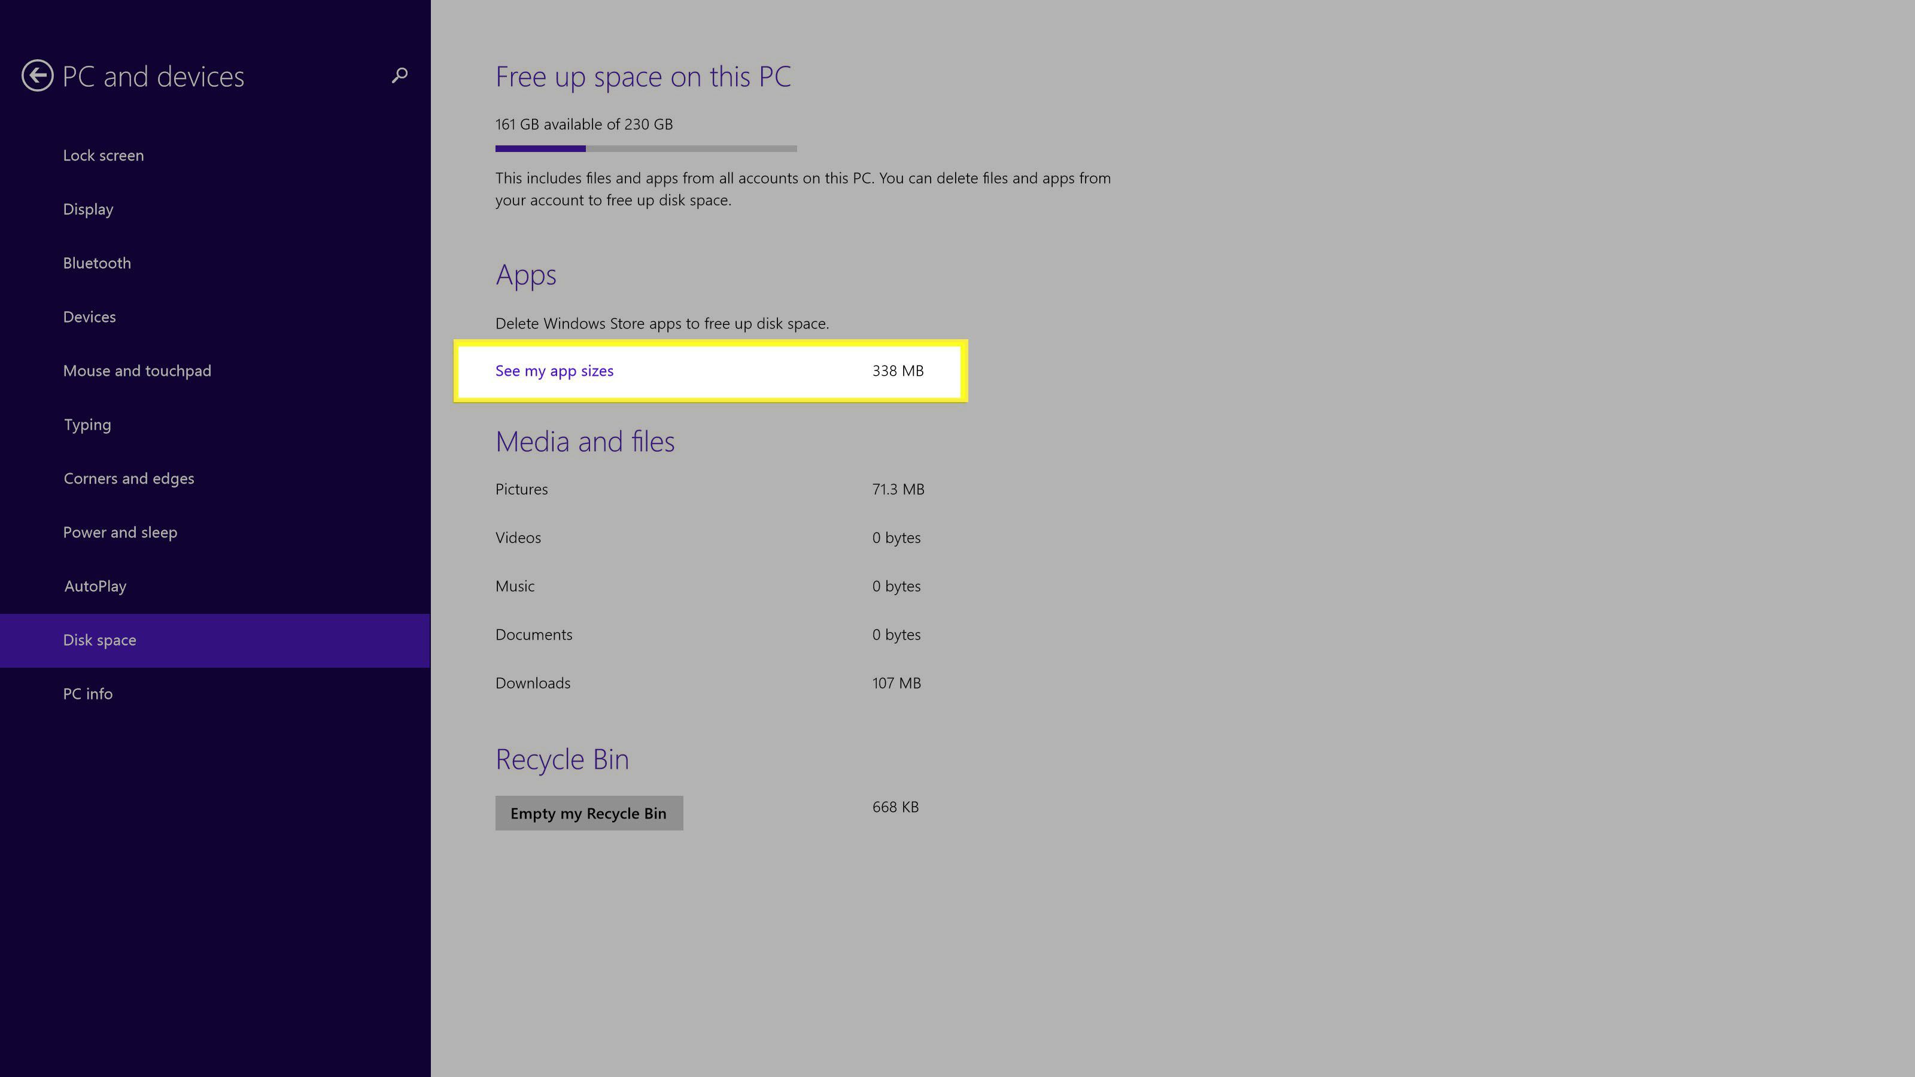Select Disk space in sidebar
This screenshot has width=1915, height=1077.
tap(215, 641)
